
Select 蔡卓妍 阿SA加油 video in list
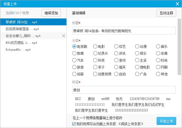click(x=33, y=22)
